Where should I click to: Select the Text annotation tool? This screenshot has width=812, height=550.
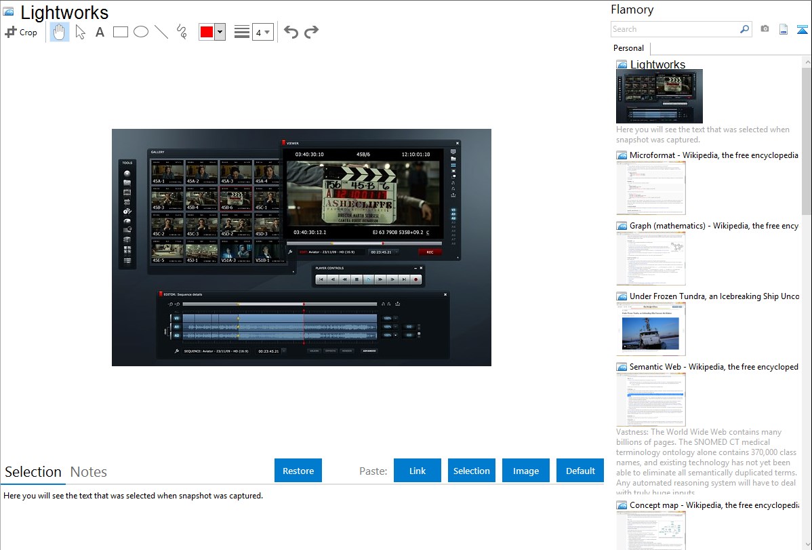(100, 32)
